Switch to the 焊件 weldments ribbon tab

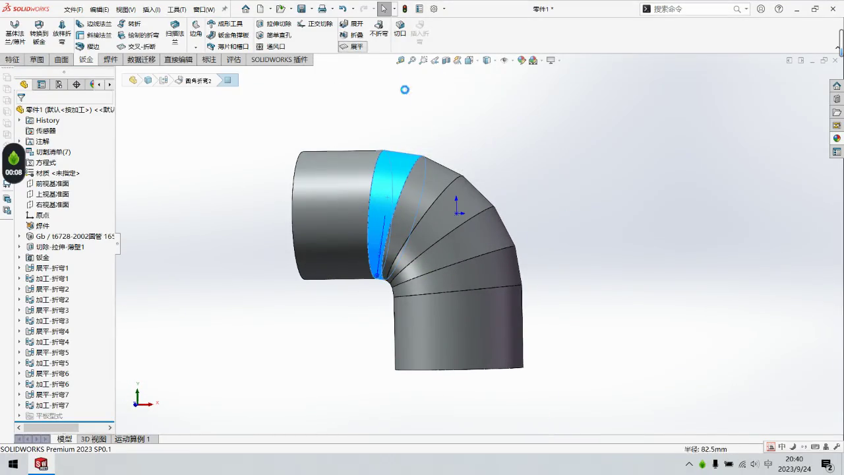click(x=110, y=59)
